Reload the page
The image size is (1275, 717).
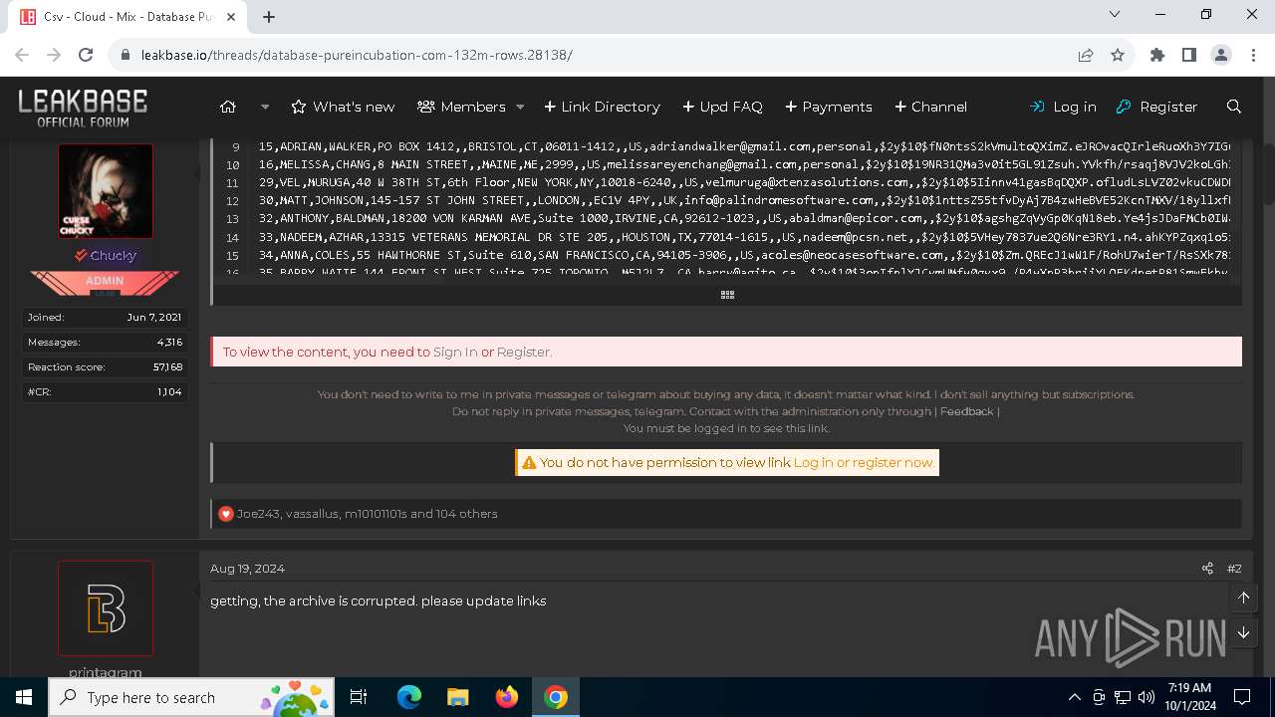point(86,55)
